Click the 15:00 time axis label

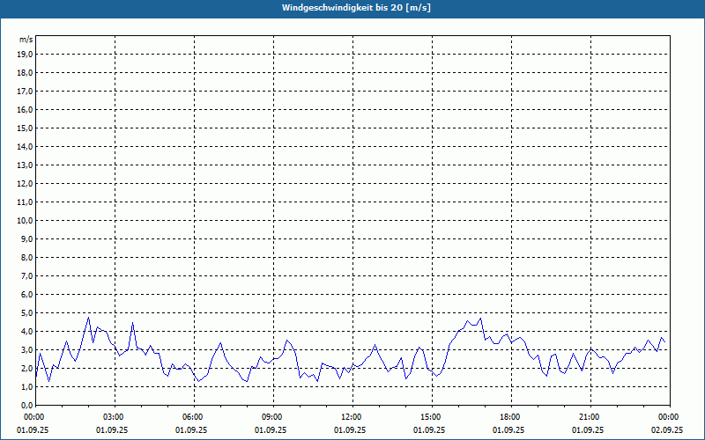click(431, 417)
